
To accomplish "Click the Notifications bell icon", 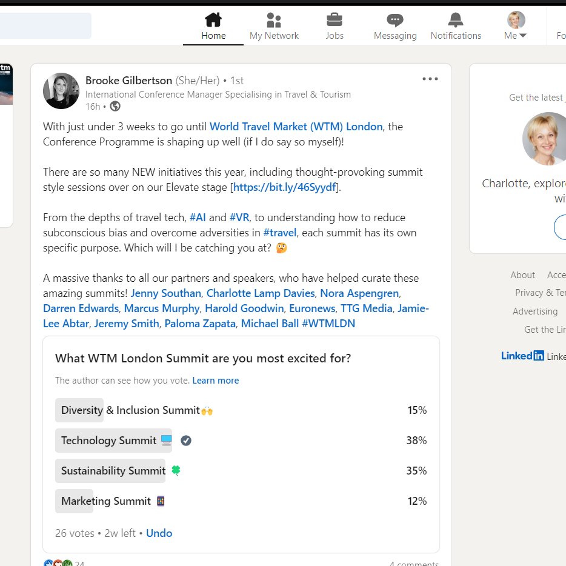I will (456, 20).
